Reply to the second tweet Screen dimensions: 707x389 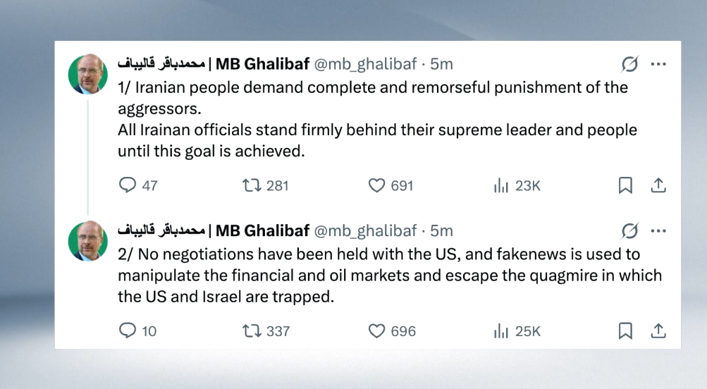tap(128, 331)
